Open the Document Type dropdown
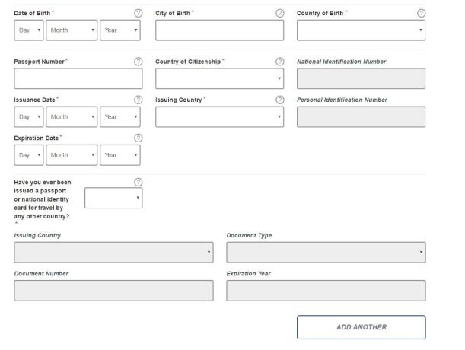The height and width of the screenshot is (350, 465). pyautogui.click(x=326, y=253)
